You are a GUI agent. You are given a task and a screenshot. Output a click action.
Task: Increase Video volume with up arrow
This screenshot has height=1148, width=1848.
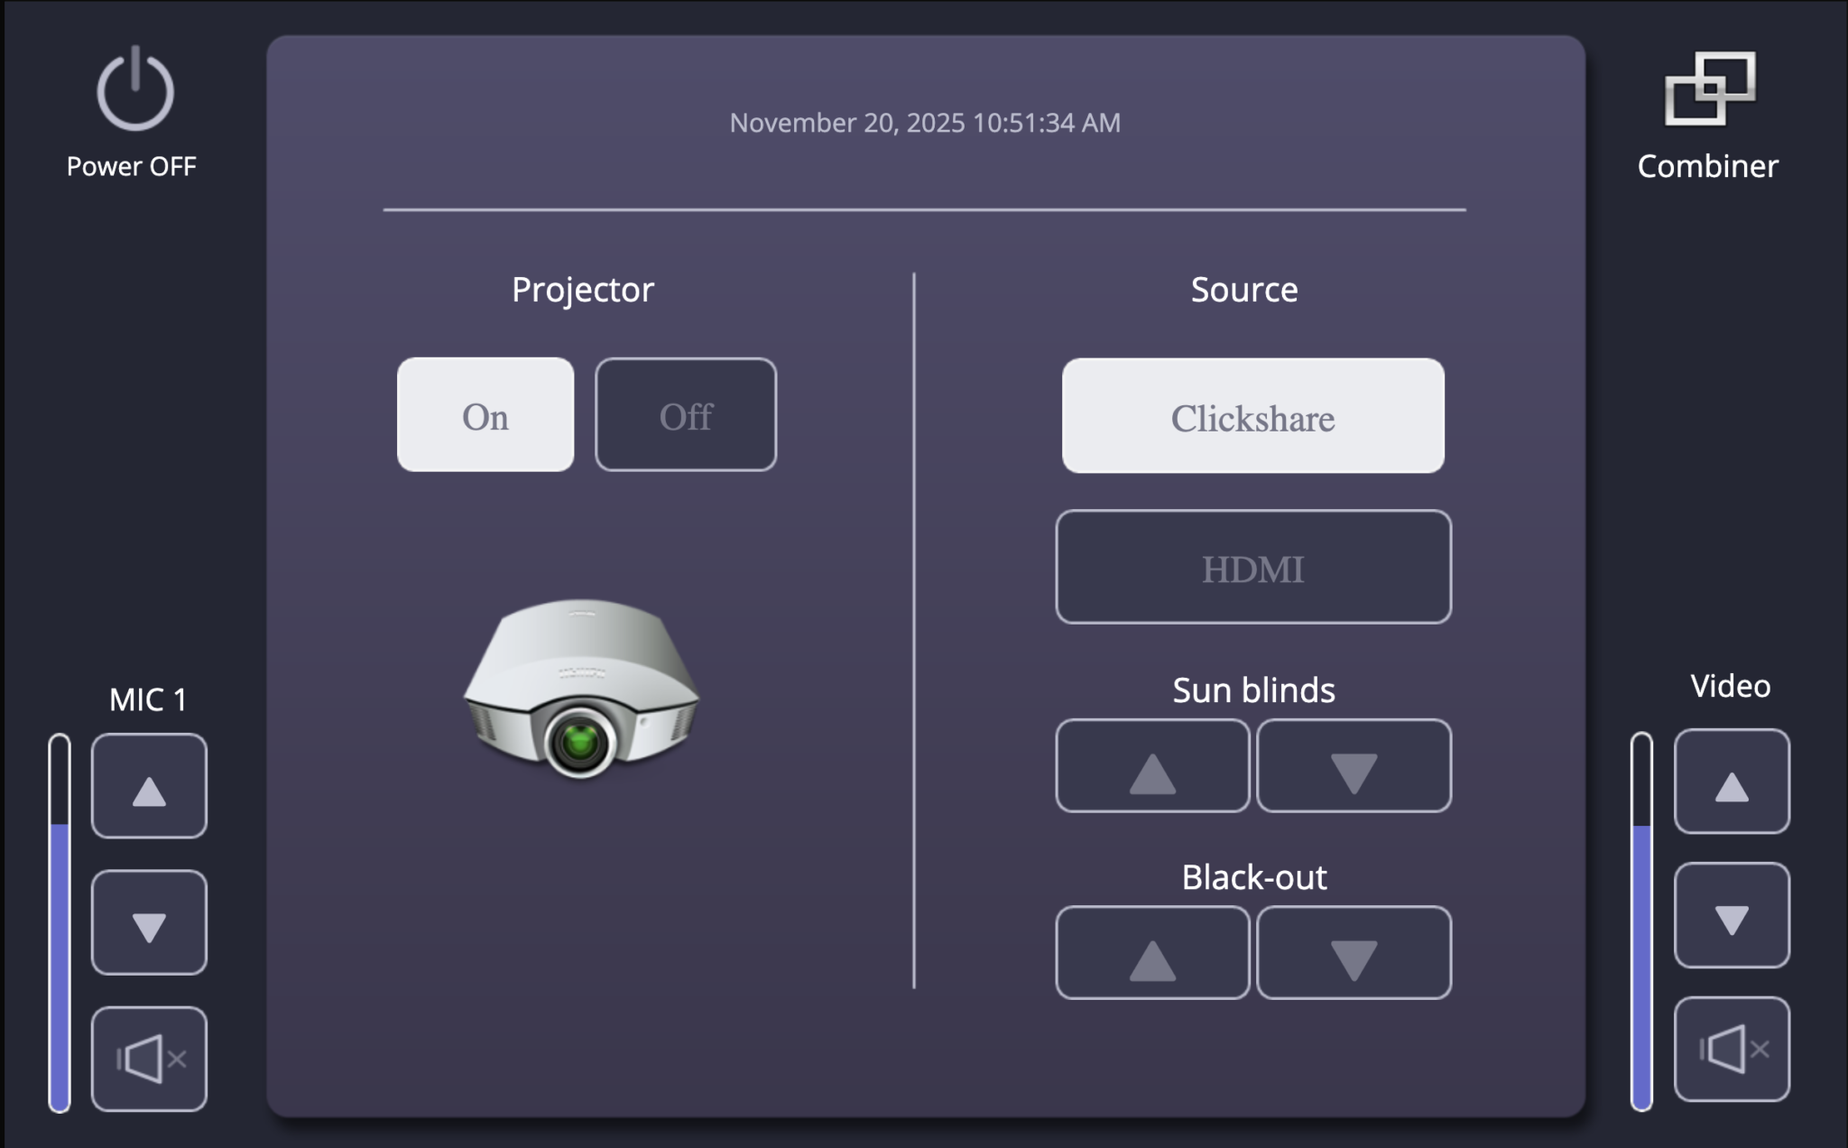(x=1732, y=782)
